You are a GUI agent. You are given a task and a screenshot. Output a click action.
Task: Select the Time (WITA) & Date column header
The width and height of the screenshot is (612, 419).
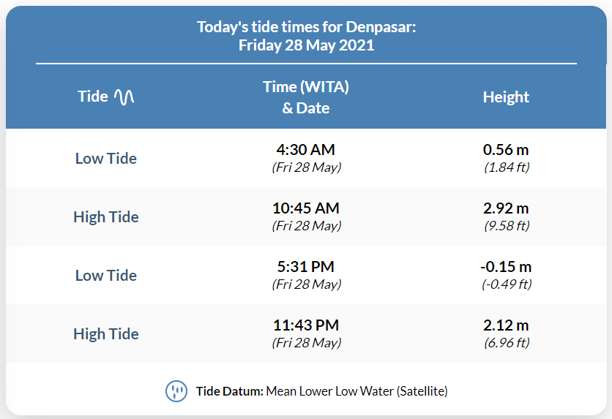coord(306,97)
